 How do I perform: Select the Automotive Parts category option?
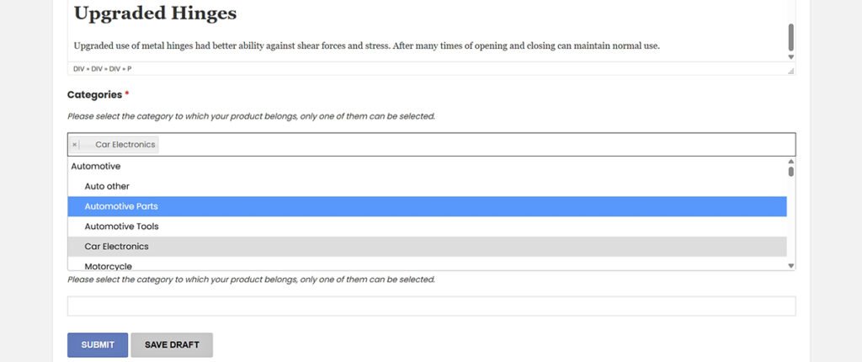tap(121, 206)
